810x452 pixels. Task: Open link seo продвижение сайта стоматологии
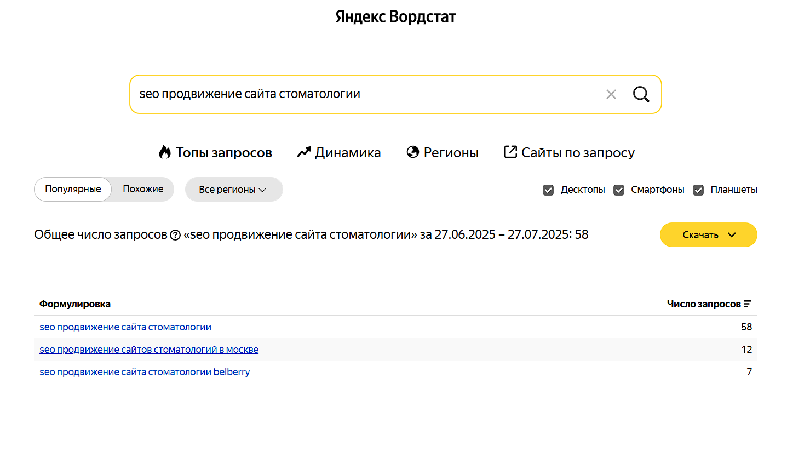[125, 327]
